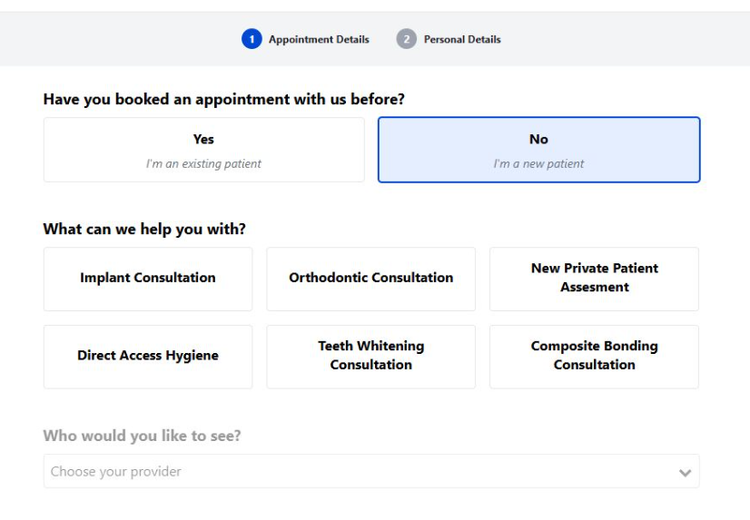Click the provider dropdown chevron arrow
The width and height of the screenshot is (750, 520).
coord(685,473)
